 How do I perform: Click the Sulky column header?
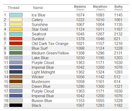(119, 8)
